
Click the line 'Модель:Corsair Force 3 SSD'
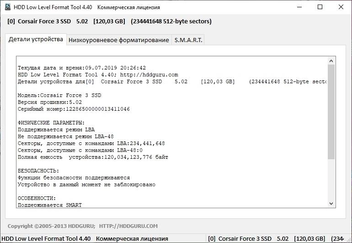59,95
